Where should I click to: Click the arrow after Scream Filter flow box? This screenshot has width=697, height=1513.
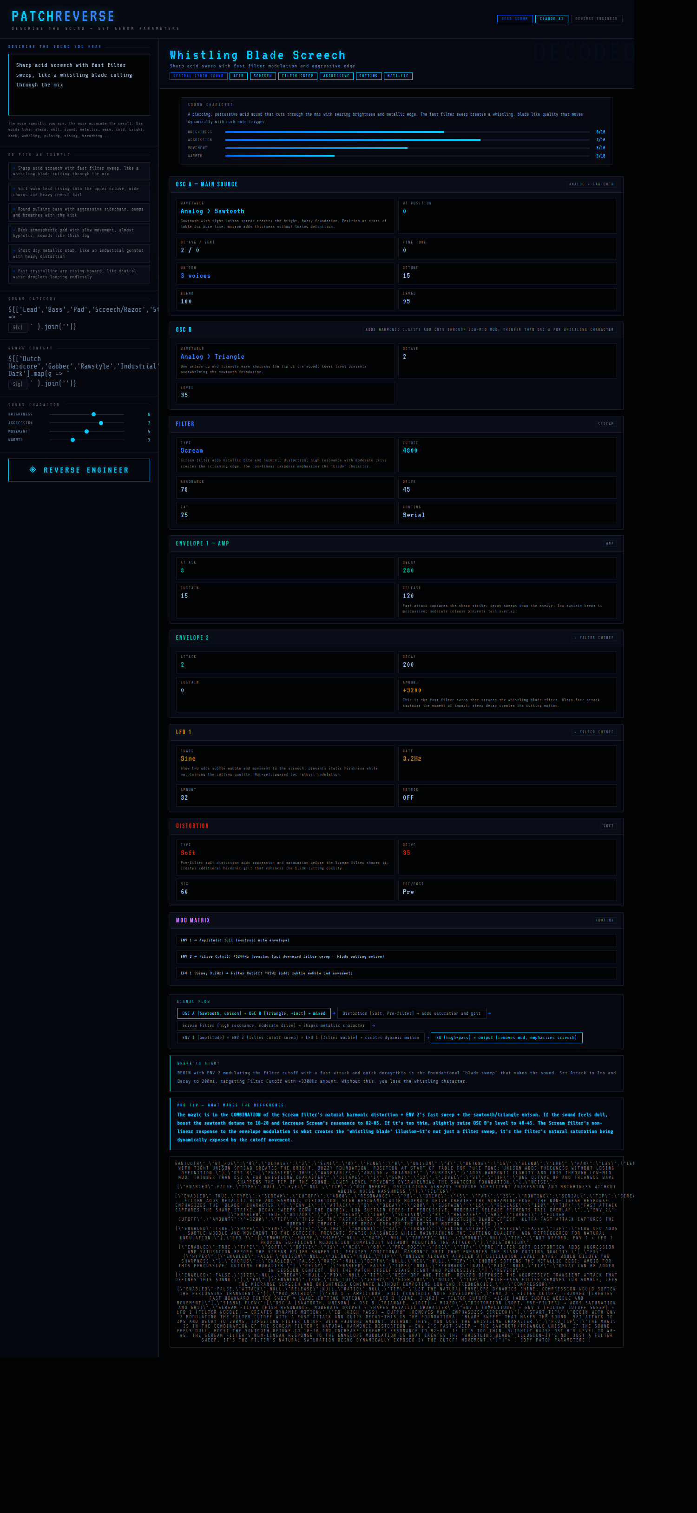point(374,1026)
